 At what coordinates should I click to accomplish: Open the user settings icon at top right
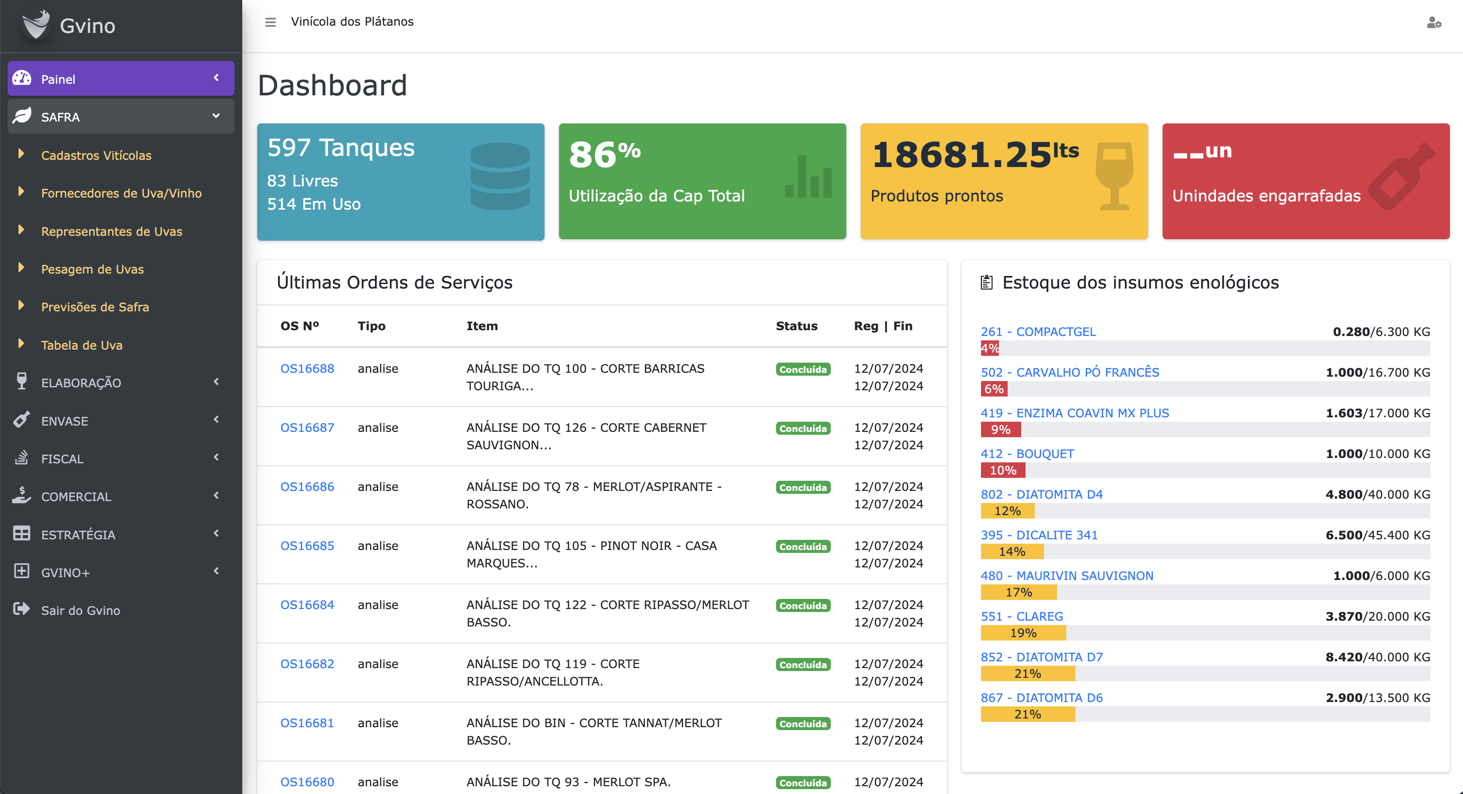(x=1434, y=23)
